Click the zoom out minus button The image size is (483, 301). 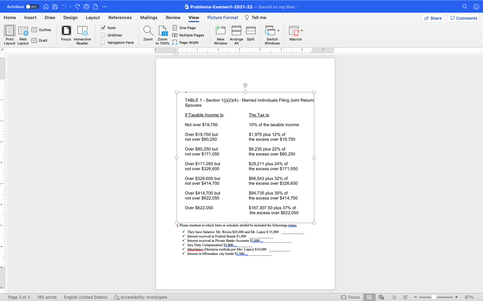pyautogui.click(x=415, y=297)
